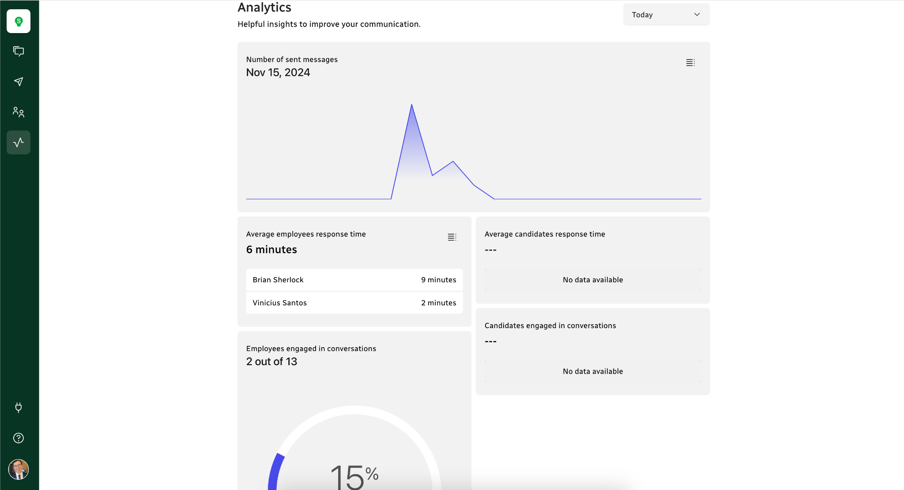Screen dimensions: 904x490
Task: Select the Brian Sherlock response row
Action: 354,280
